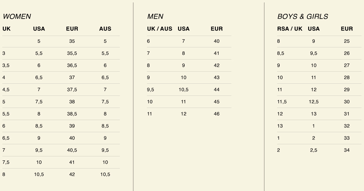Click the MEN table heading
This screenshot has width=364, height=191.
[155, 17]
